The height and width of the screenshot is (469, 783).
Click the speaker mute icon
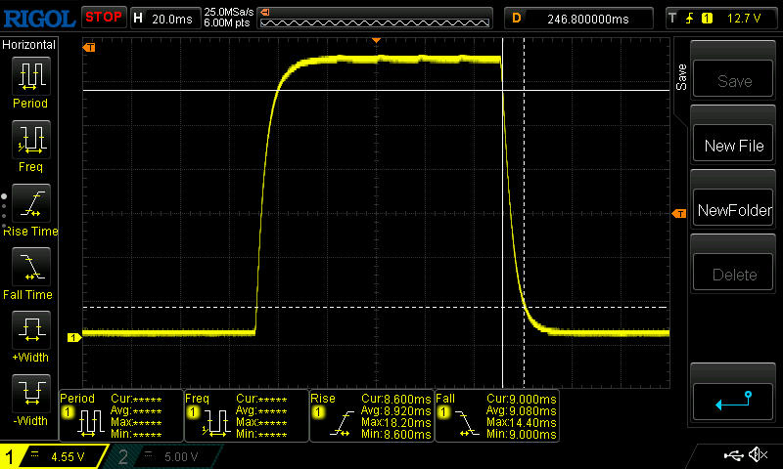[757, 455]
